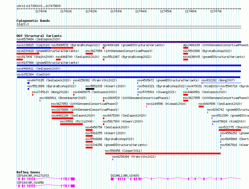Click nsv6475240 (Sedlazeck2020) label
The image size is (249, 189).
124,115
